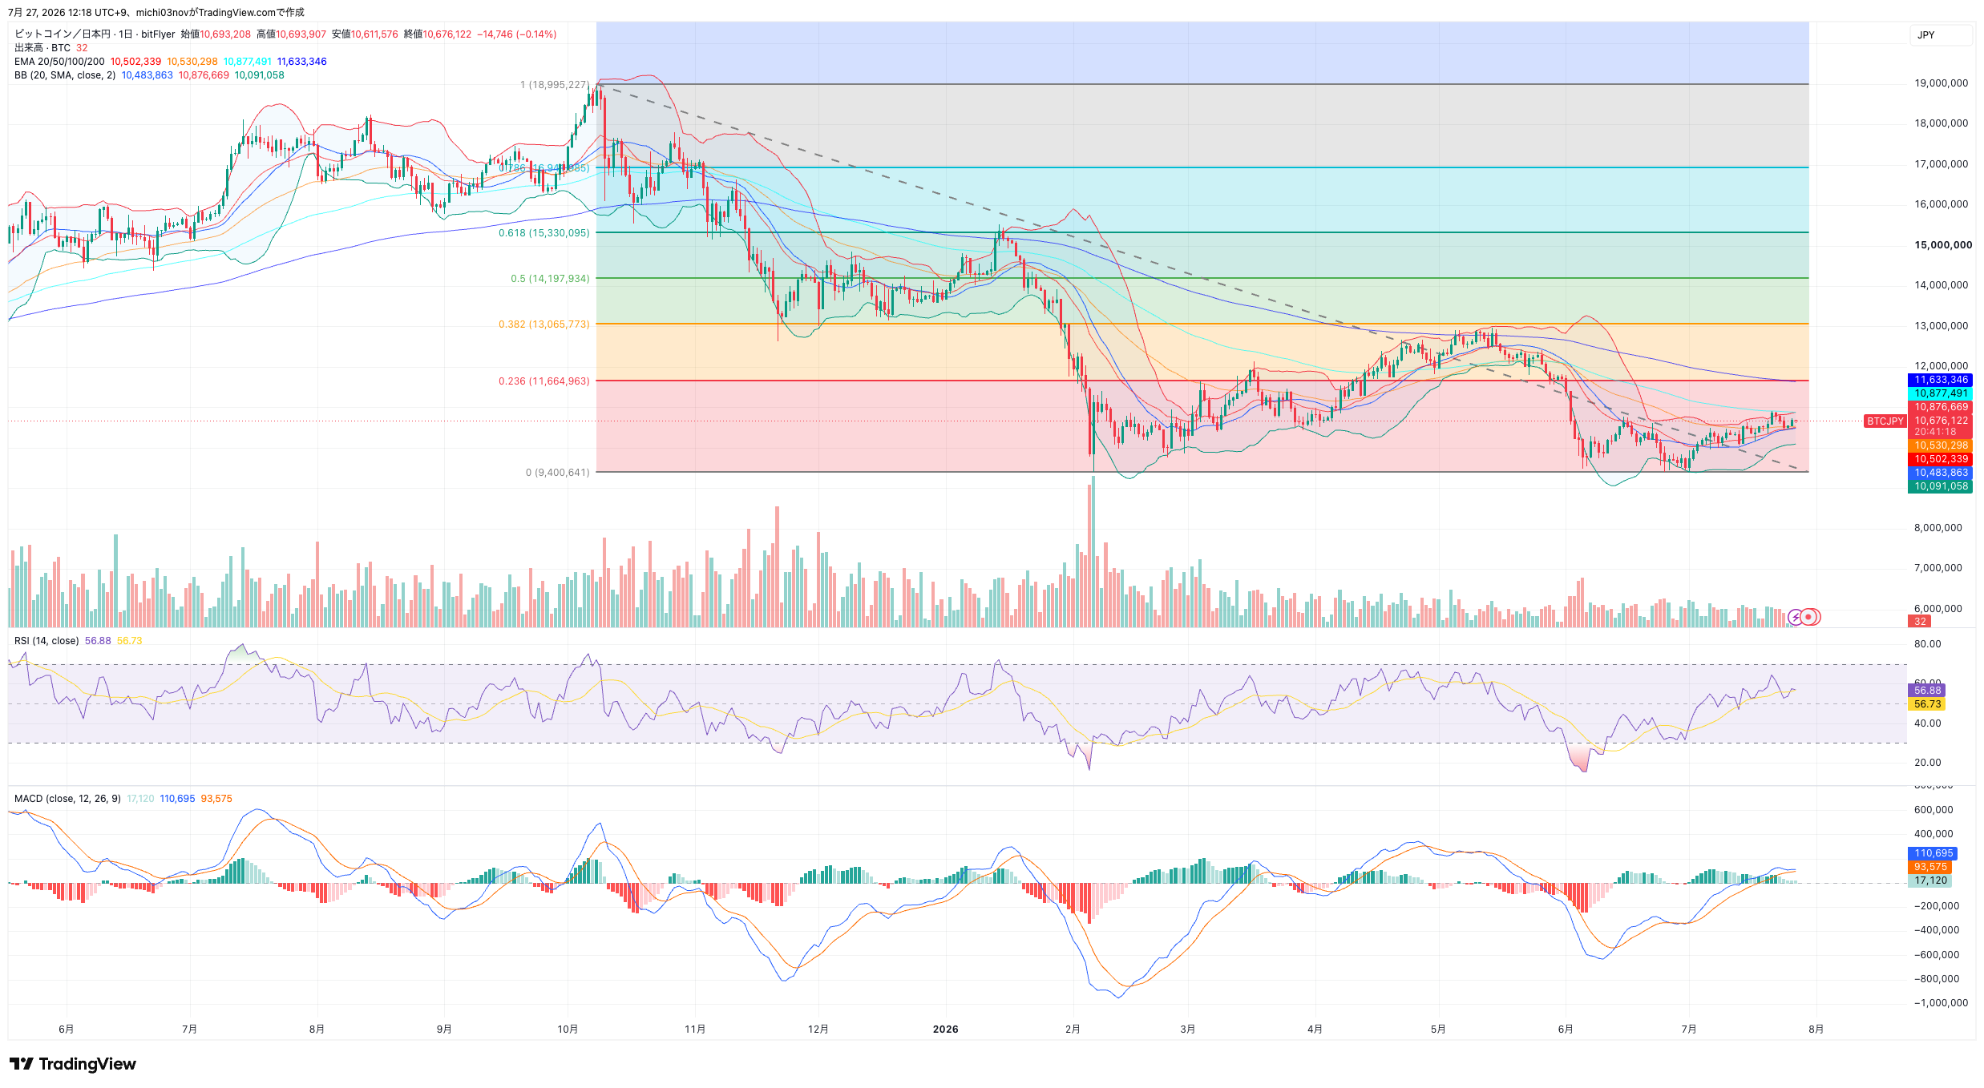
Task: Click the blue 11,633,346 EMA200 axis label
Action: 1941,380
